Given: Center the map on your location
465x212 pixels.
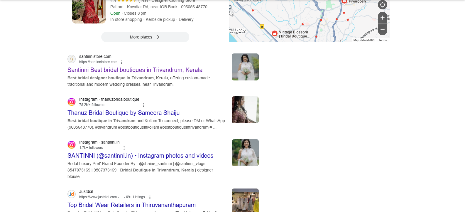Looking at the screenshot, I should [x=383, y=5].
